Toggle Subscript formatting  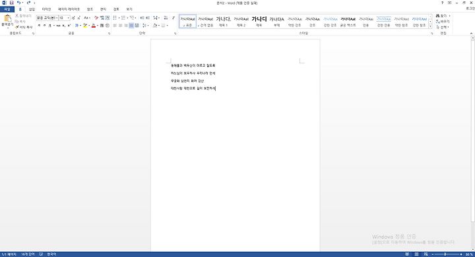click(63, 26)
